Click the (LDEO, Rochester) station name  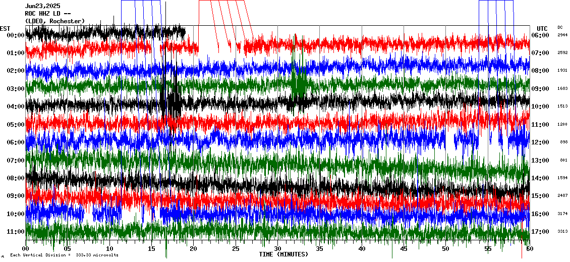click(x=55, y=21)
